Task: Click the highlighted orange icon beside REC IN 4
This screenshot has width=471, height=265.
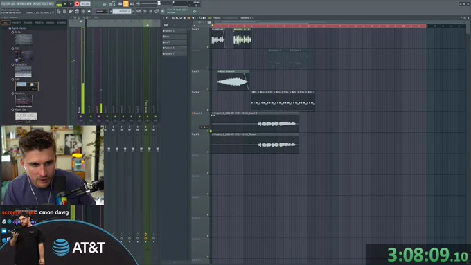Action: [126, 4]
